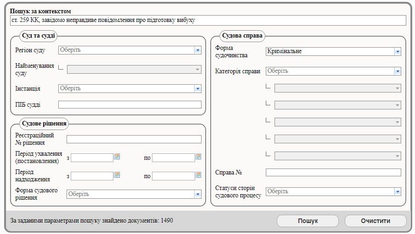Open calendar for adoption period end date
Viewport: 415px width, 234px height.
point(198,157)
